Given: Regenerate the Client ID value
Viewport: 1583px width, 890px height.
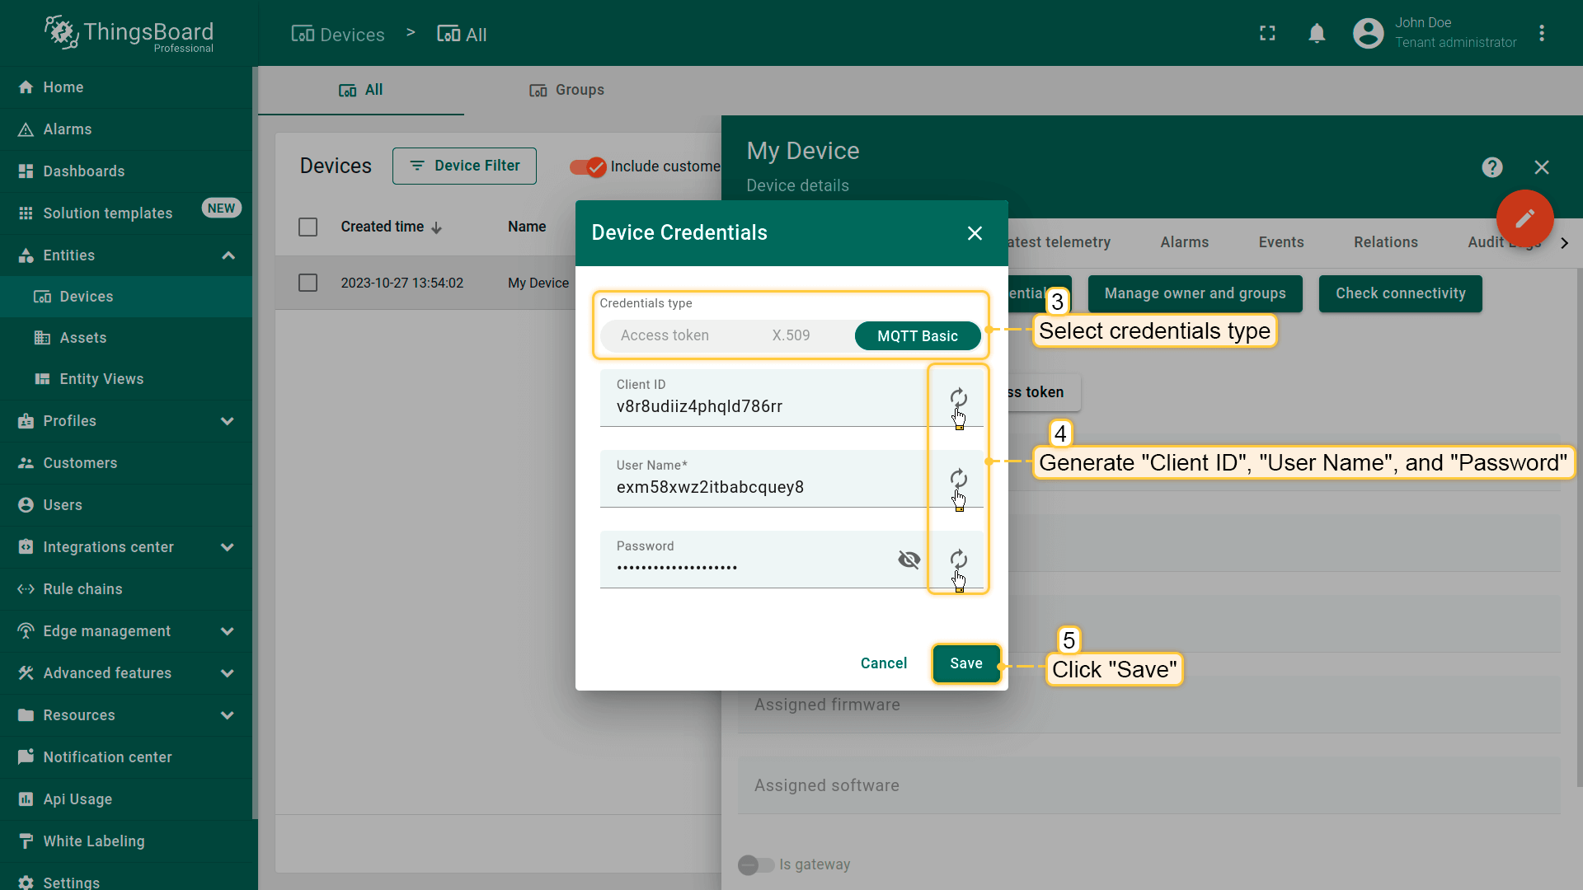Looking at the screenshot, I should pyautogui.click(x=958, y=398).
